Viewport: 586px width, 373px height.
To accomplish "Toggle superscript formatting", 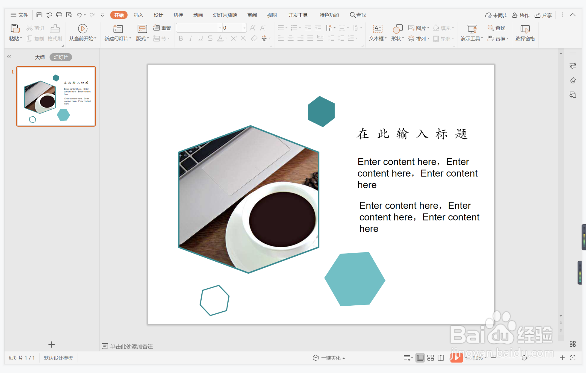I will [234, 38].
